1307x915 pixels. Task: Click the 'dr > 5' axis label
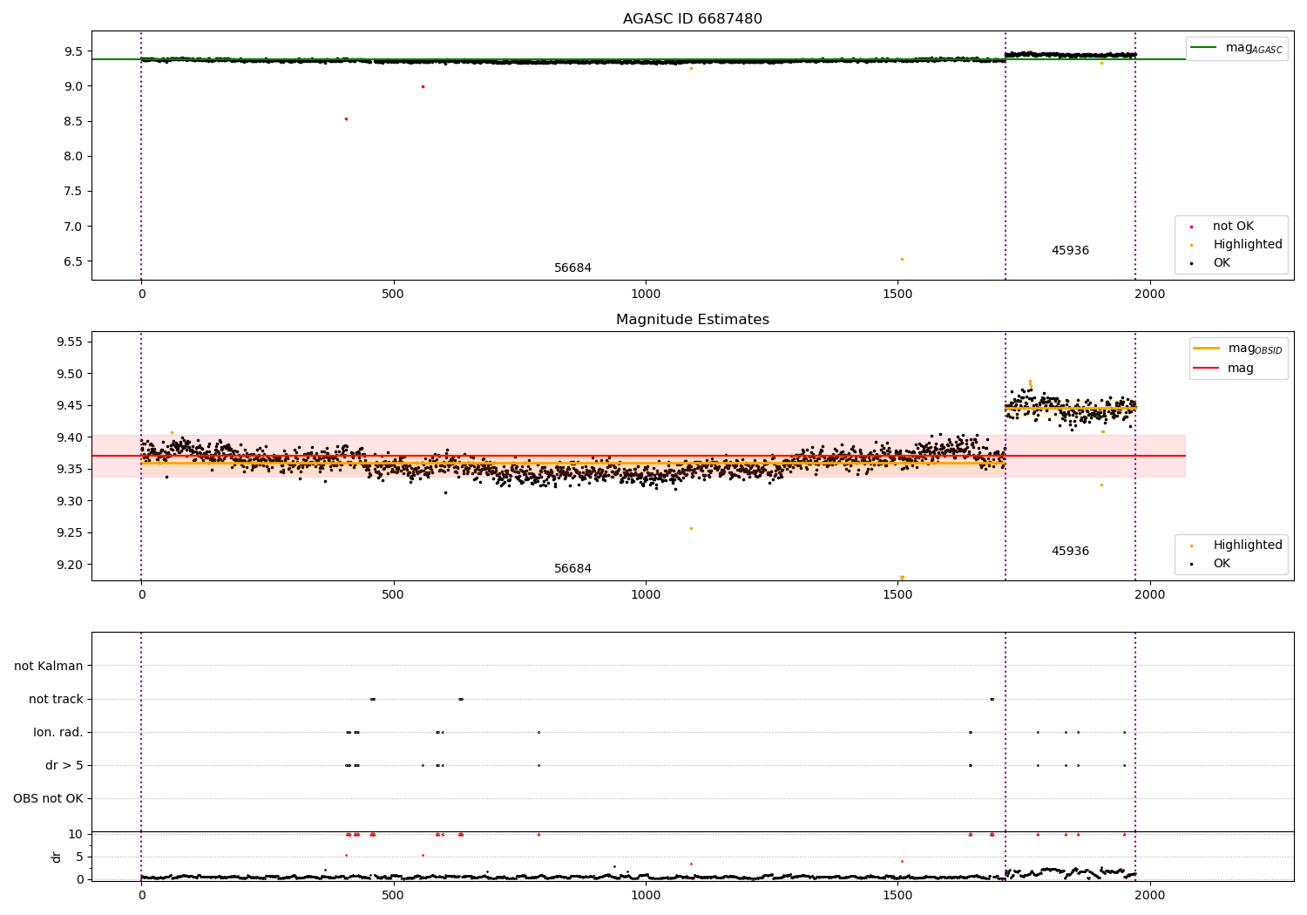64,765
